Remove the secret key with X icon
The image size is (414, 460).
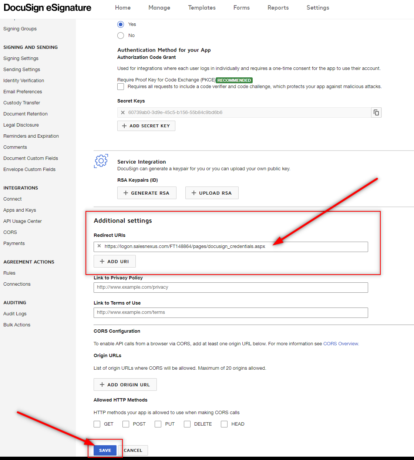123,113
